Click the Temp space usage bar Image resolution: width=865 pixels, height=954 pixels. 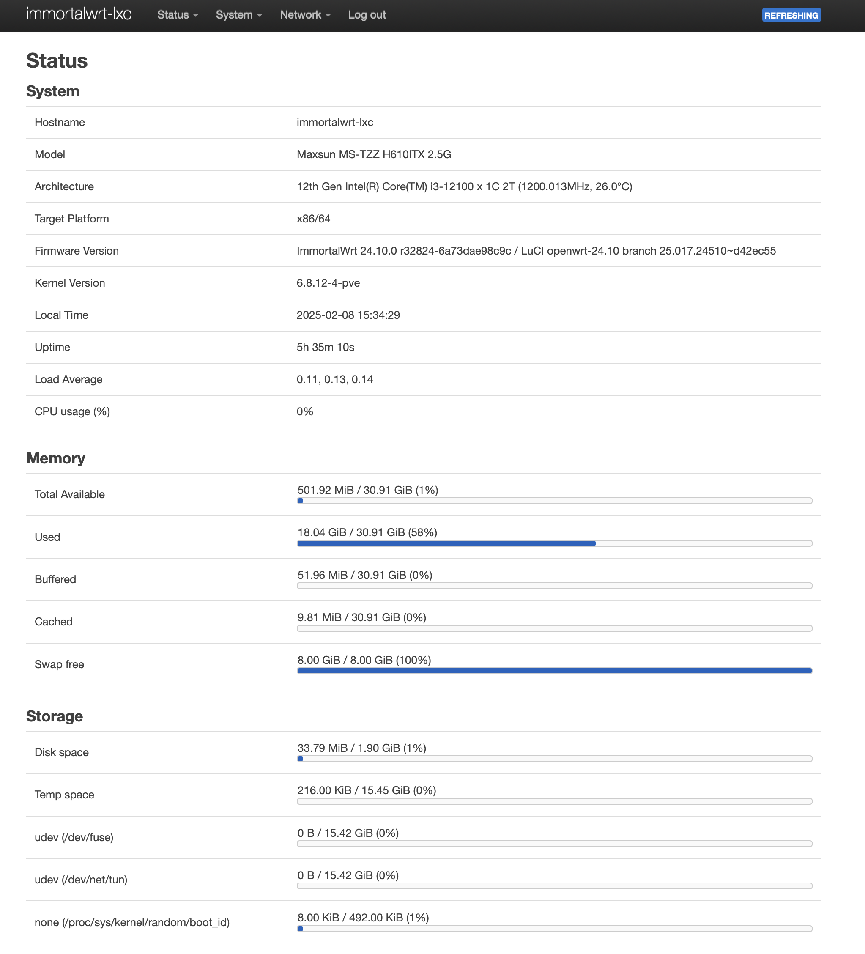[x=554, y=801]
